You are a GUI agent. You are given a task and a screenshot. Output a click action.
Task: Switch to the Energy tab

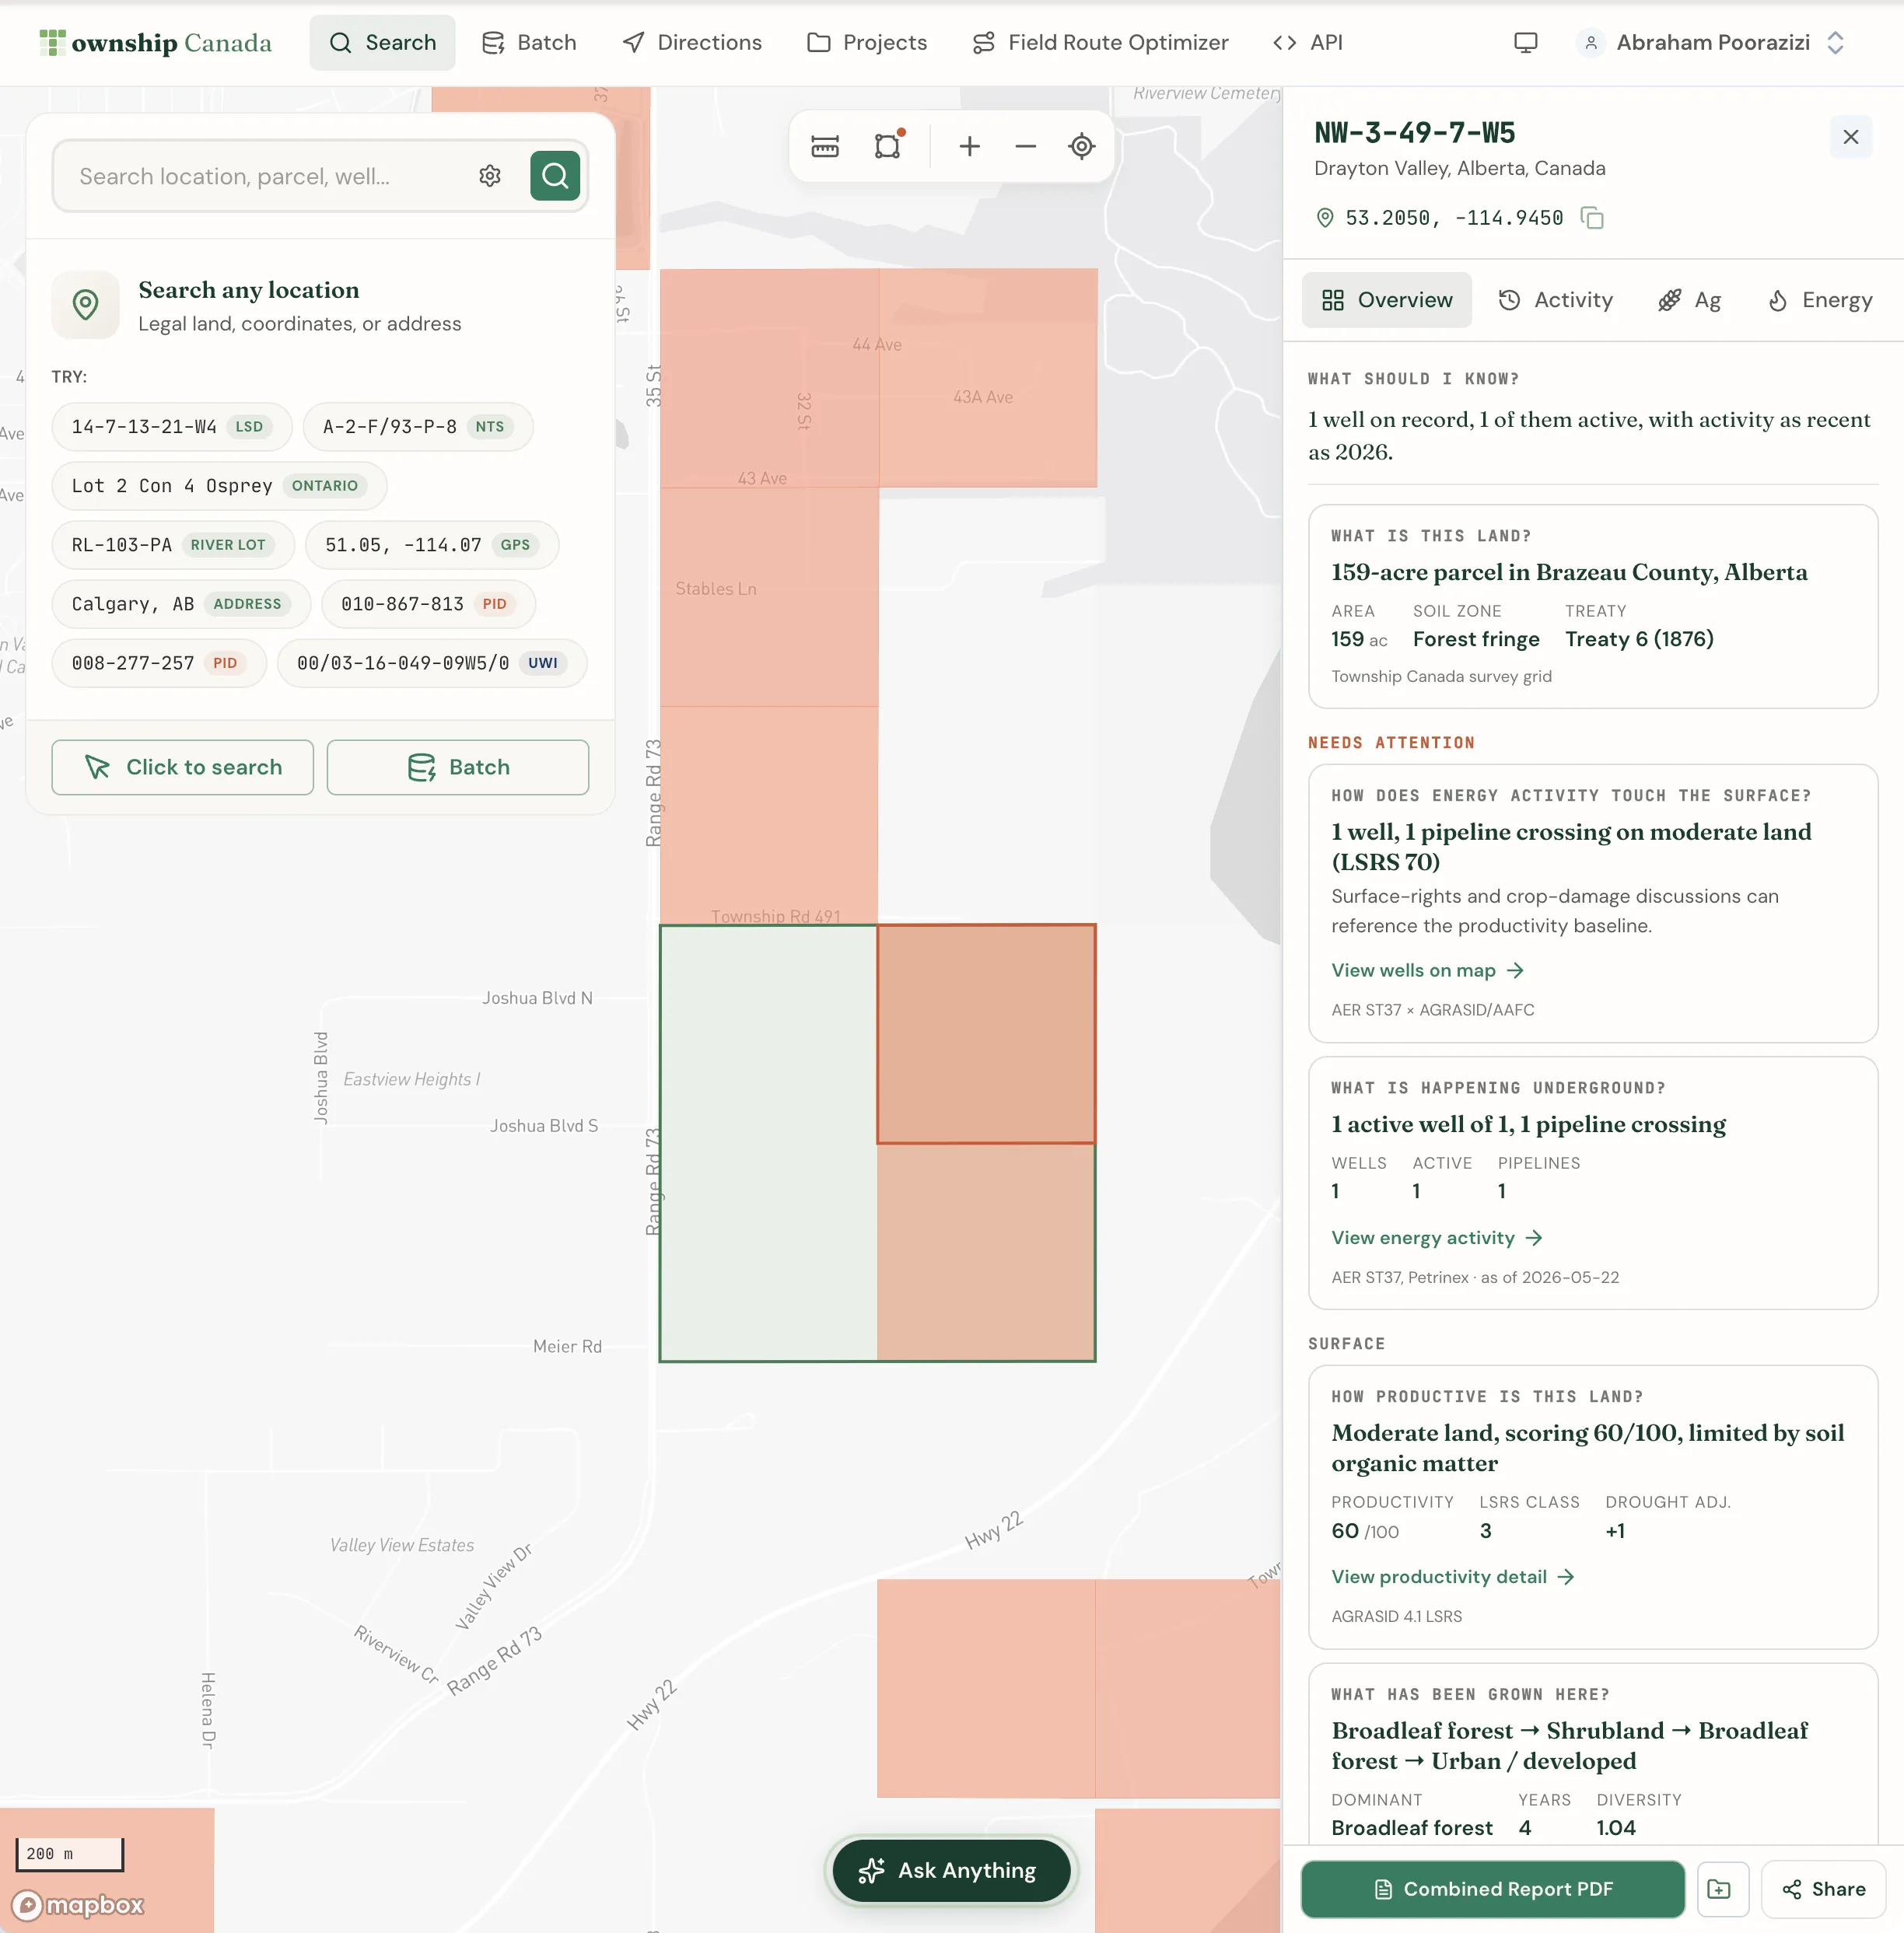tap(1820, 300)
